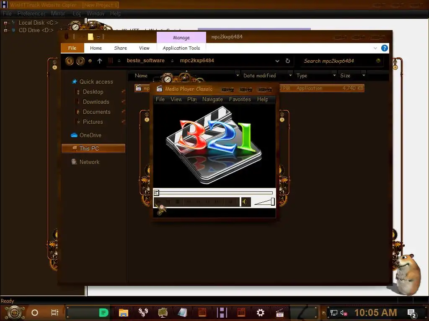Select Quick access in navigation pane
Viewport: 429px width, 321px height.
click(96, 82)
